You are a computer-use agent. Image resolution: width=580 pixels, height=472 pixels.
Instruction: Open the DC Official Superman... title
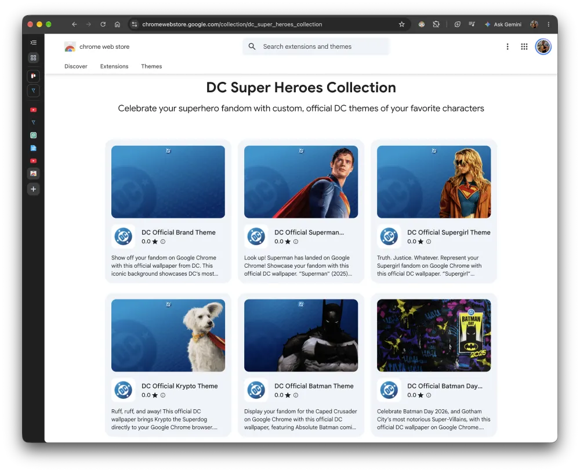pos(309,232)
